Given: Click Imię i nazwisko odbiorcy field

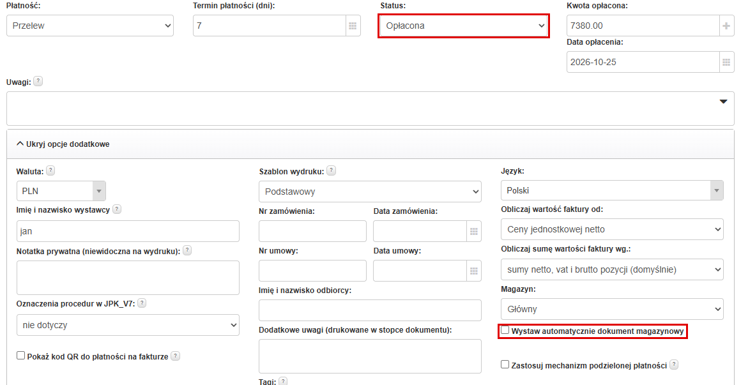Looking at the screenshot, I should click(370, 310).
